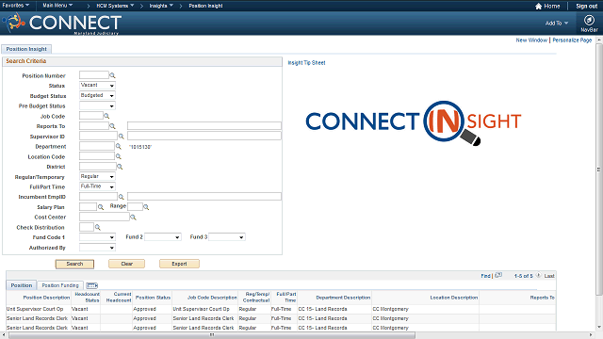Click the Last link in results grid
Screen dimensions: 603x339
point(549,276)
